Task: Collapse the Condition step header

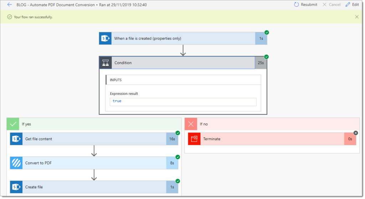Action: tap(183, 63)
